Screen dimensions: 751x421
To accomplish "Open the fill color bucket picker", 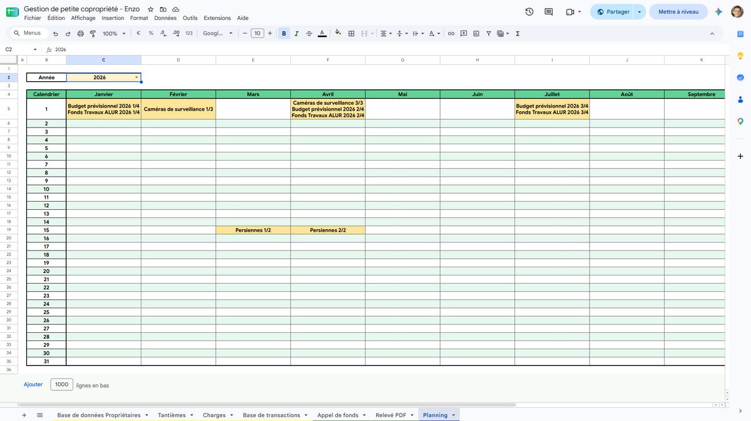I will coord(339,34).
